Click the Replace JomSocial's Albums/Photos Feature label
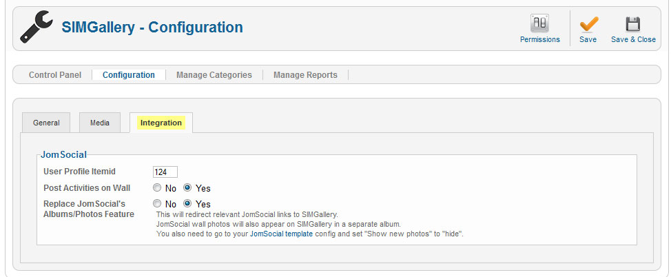 click(89, 209)
